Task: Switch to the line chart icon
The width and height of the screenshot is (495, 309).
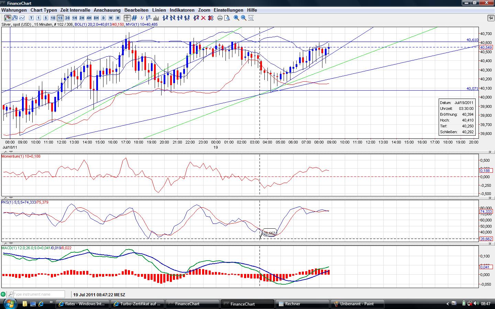Action: (22, 18)
